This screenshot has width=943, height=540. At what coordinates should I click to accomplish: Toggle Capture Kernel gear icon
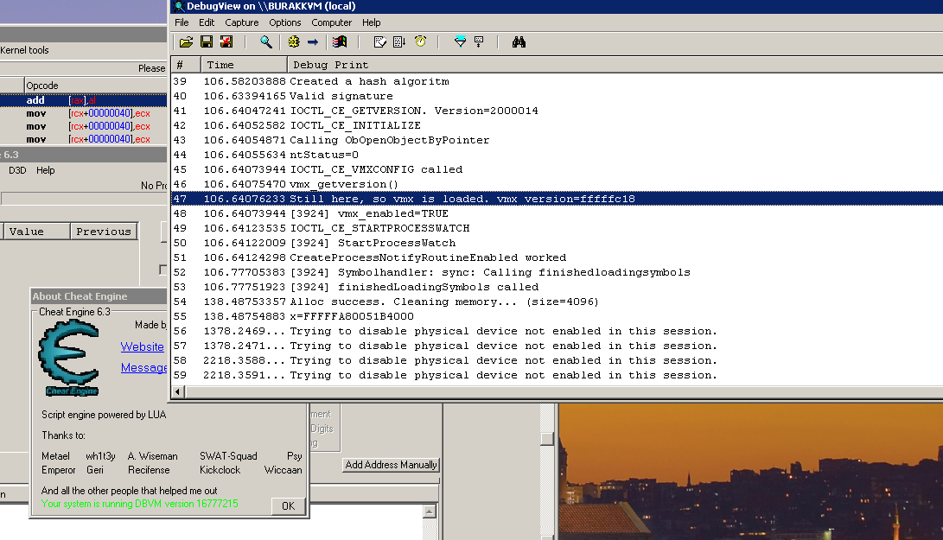coord(294,41)
